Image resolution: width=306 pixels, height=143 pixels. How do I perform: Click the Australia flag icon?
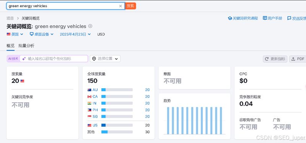point(90,90)
